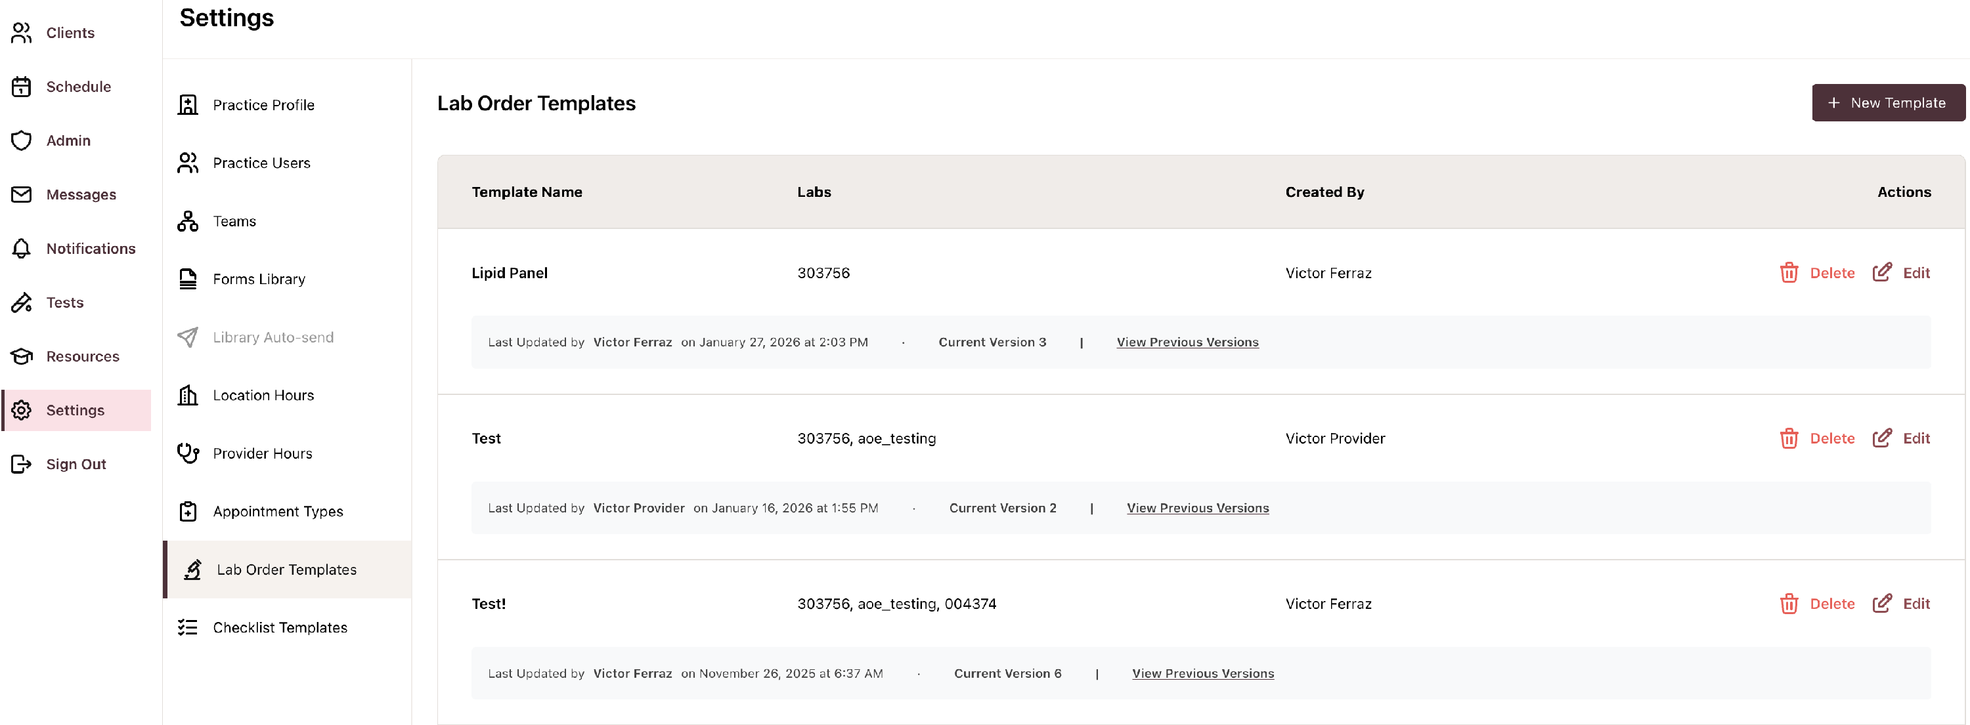Viewport: 1970px width, 725px height.
Task: View previous versions of Lipid Panel
Action: [x=1187, y=342]
